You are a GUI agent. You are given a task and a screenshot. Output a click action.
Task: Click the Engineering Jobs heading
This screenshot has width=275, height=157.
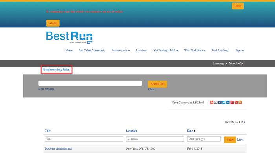coord(57,70)
